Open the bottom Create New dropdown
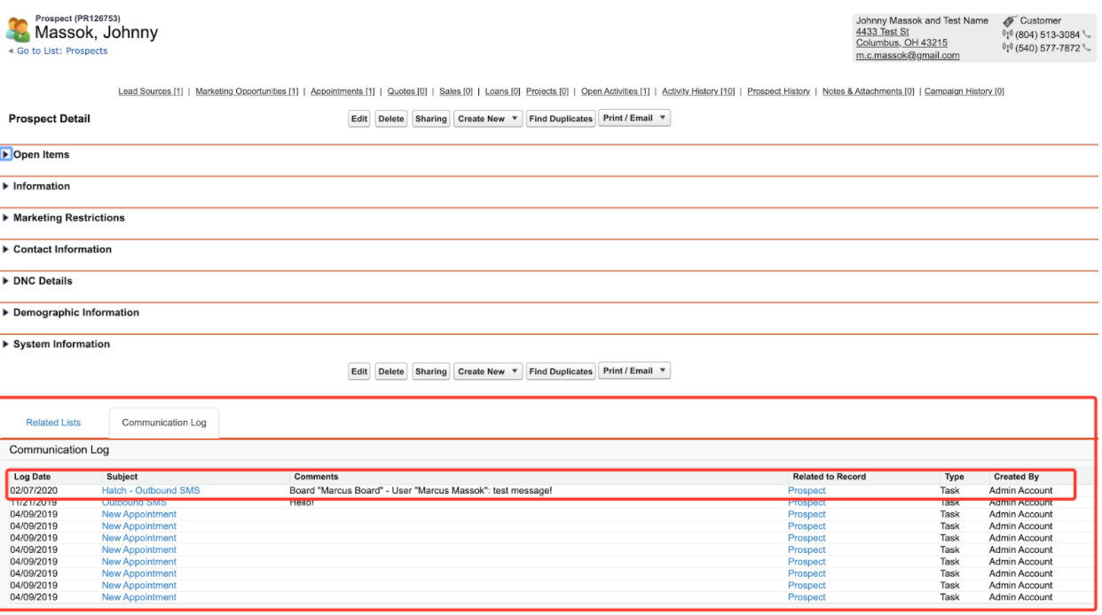 [488, 371]
